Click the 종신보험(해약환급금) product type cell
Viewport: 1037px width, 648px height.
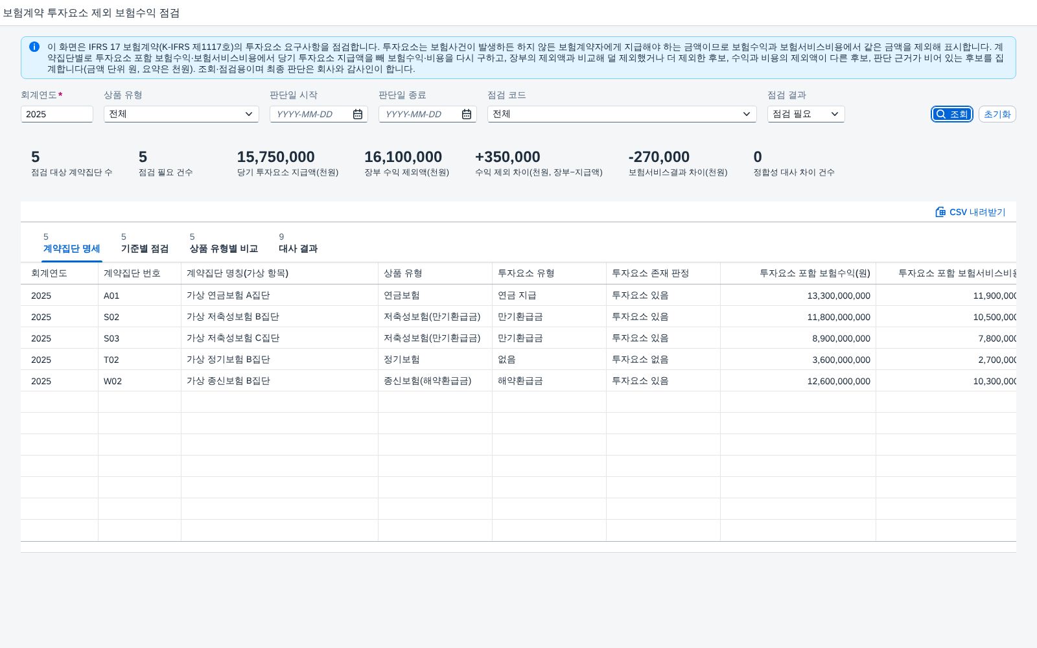[x=436, y=381]
